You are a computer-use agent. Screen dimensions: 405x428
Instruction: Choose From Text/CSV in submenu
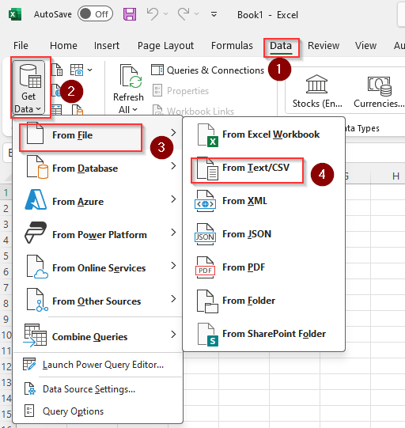(x=263, y=169)
